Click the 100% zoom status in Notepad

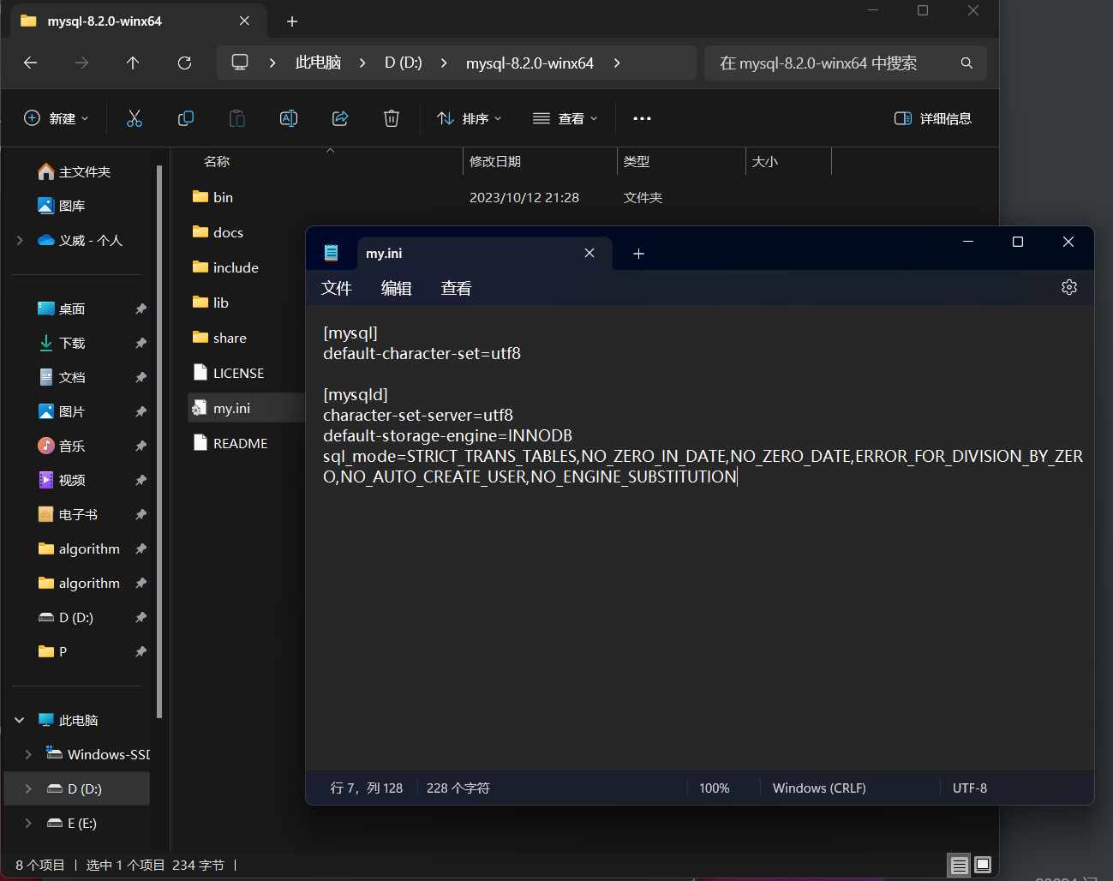pos(715,788)
